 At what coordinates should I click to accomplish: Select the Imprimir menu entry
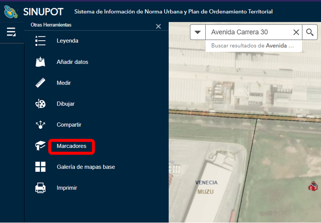click(x=67, y=188)
